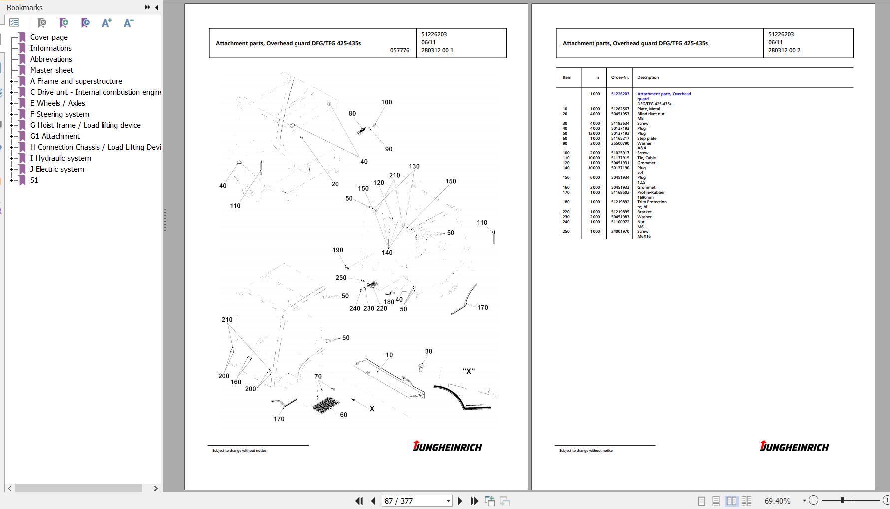This screenshot has width=890, height=509.
Task: Click the blue order number 51226203 link
Action: (x=620, y=94)
